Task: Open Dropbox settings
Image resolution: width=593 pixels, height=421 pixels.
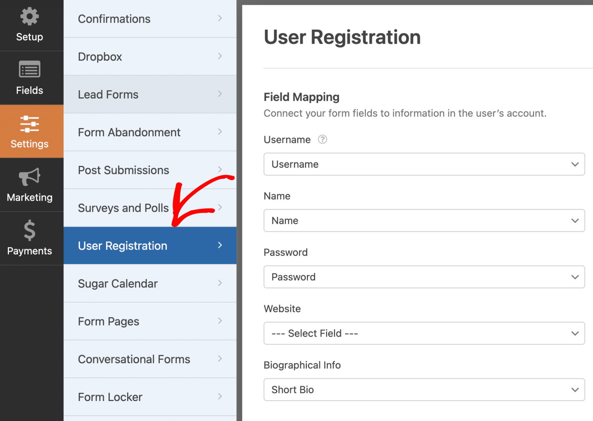Action: click(150, 56)
